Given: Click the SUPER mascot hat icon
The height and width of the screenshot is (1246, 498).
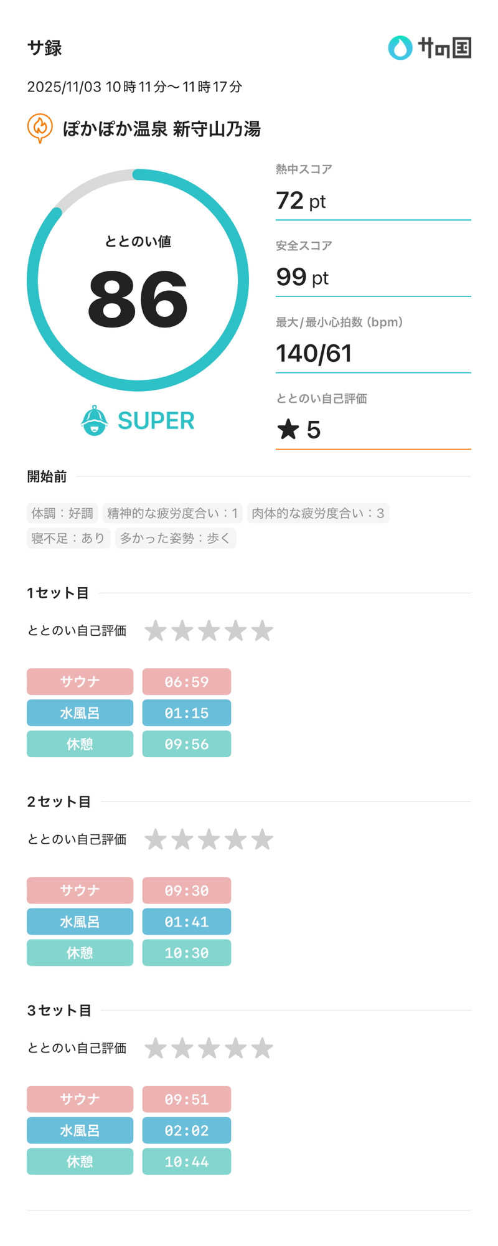Looking at the screenshot, I should (x=95, y=421).
